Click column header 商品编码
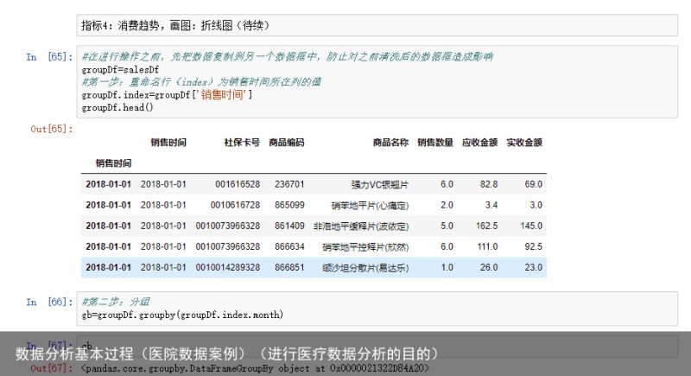Viewport: 691px width, 376px height. point(287,143)
